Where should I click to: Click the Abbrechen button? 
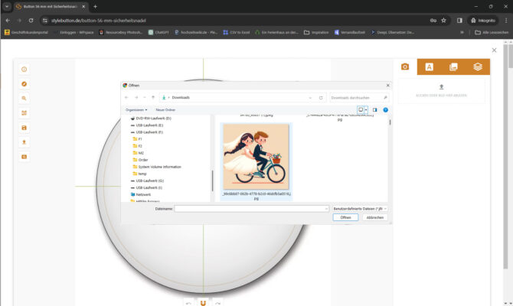[x=374, y=217]
